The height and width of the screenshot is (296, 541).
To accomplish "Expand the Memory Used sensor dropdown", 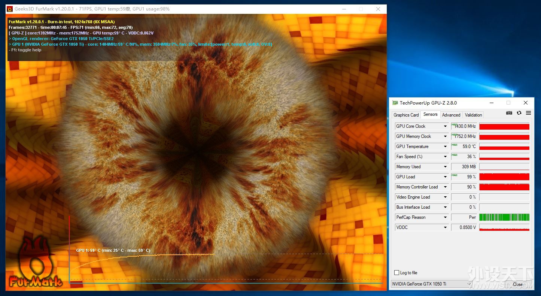I will pyautogui.click(x=445, y=167).
